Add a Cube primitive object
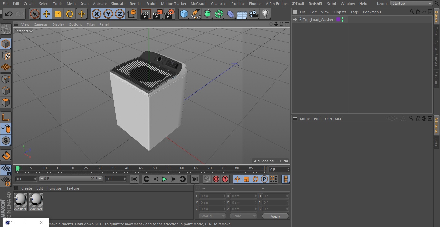This screenshot has width=440, height=227. pyautogui.click(x=184, y=14)
